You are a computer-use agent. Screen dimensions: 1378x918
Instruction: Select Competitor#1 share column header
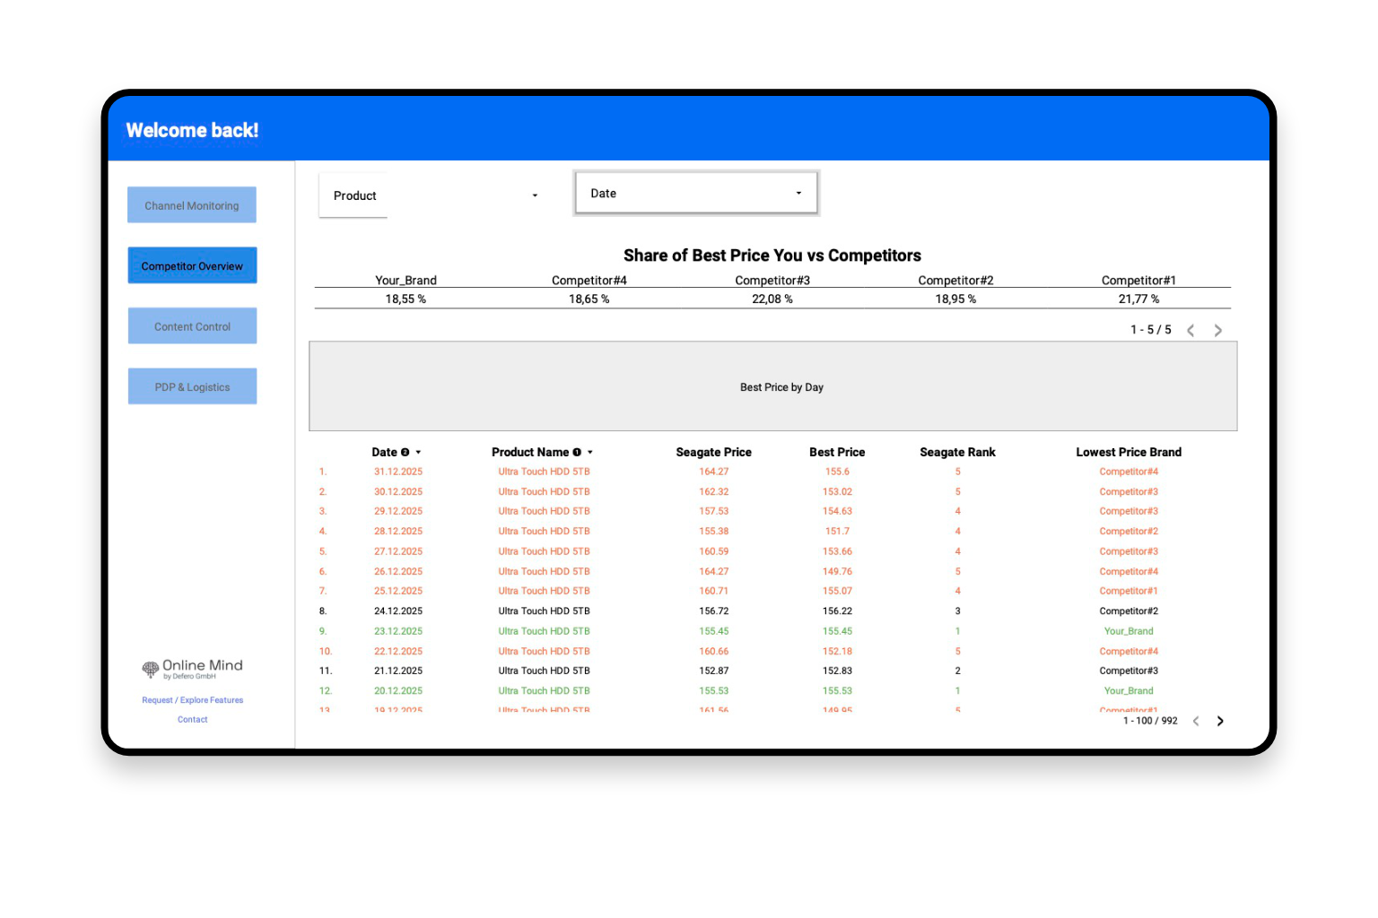point(1138,281)
